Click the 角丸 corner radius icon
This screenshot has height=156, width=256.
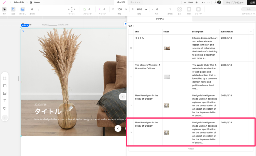(x=152, y=9)
